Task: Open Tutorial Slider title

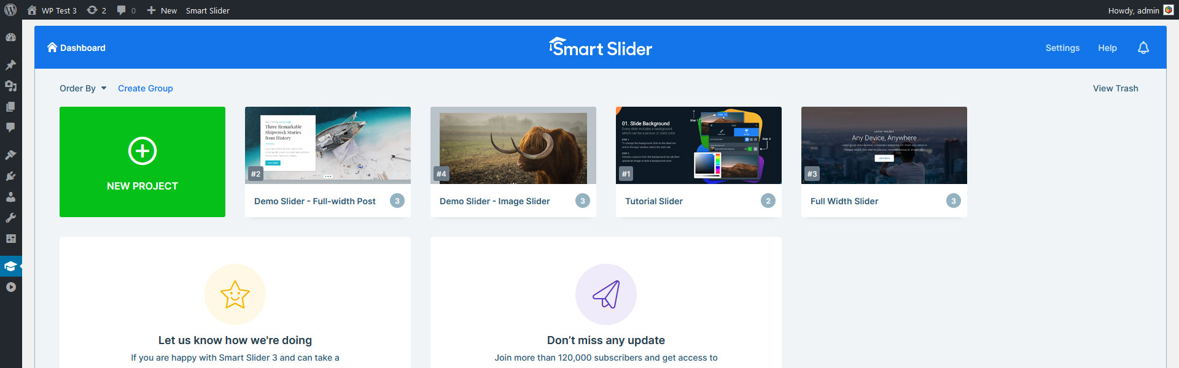Action: (654, 201)
